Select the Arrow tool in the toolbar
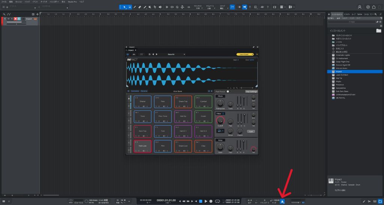 coord(125,7)
